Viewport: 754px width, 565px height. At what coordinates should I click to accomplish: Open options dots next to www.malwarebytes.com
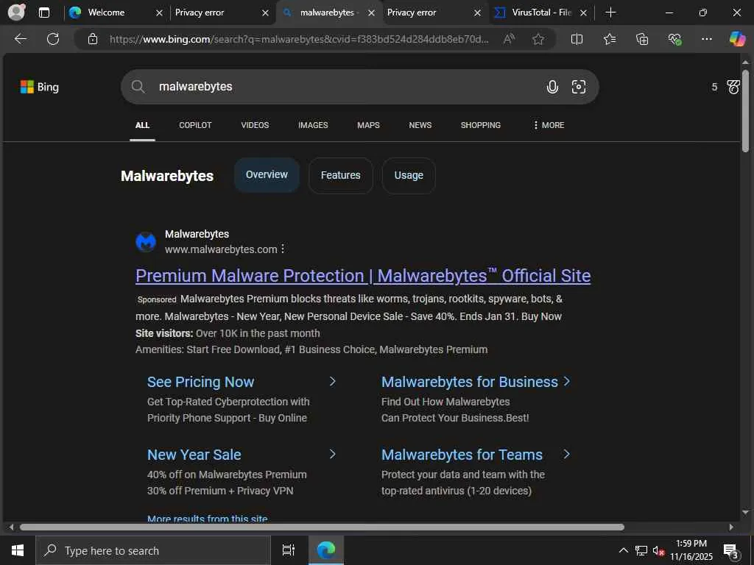(283, 249)
